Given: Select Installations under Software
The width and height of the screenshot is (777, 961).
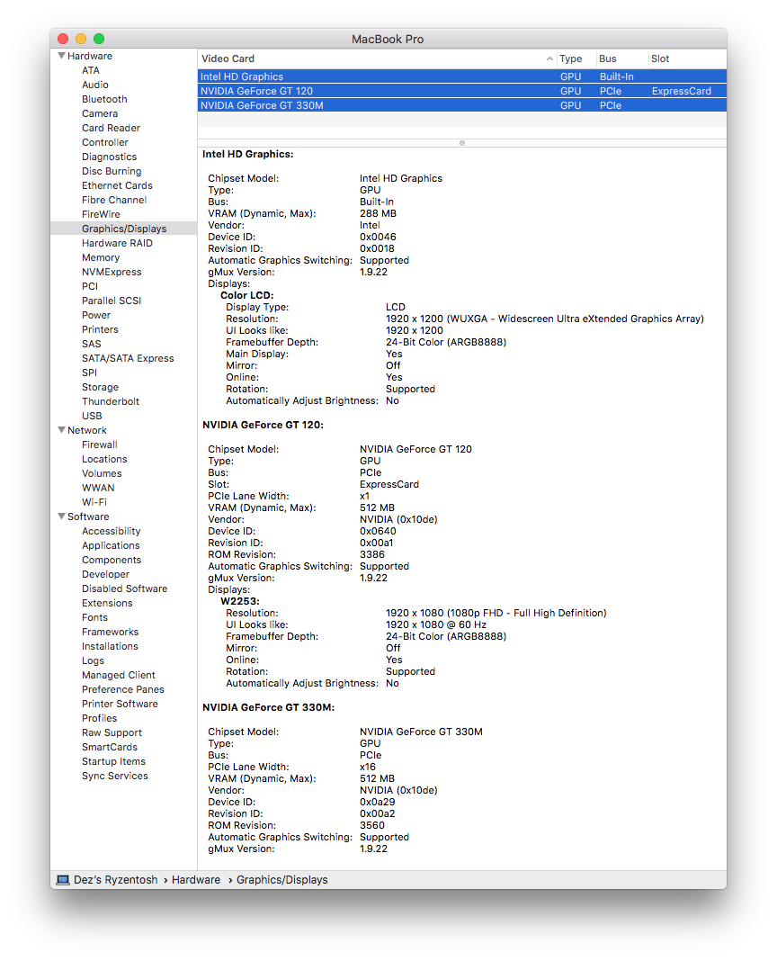Looking at the screenshot, I should pyautogui.click(x=110, y=647).
